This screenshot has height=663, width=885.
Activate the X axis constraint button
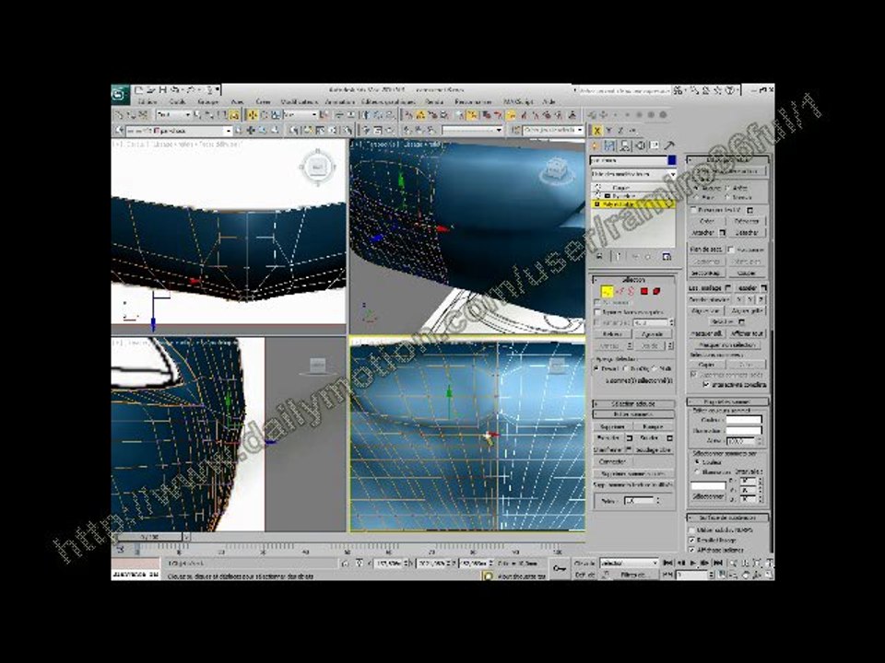[x=596, y=130]
